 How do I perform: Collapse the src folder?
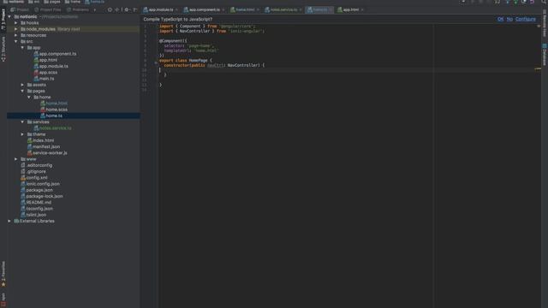point(16,41)
